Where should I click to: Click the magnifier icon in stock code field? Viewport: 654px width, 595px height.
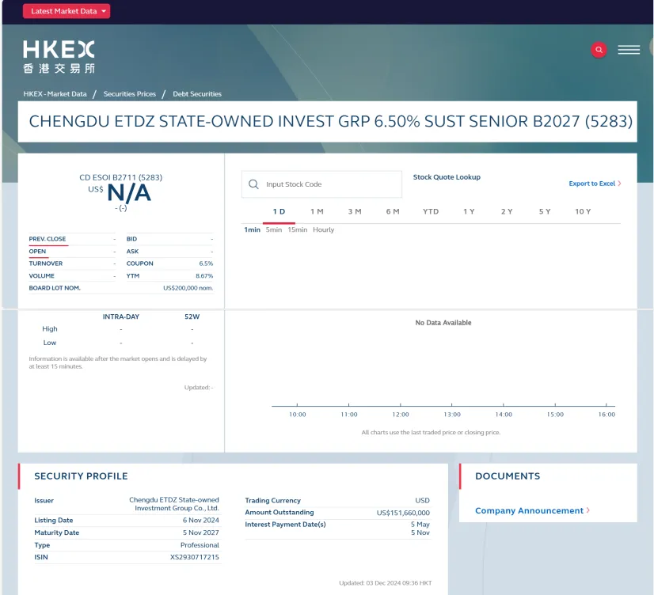point(254,184)
